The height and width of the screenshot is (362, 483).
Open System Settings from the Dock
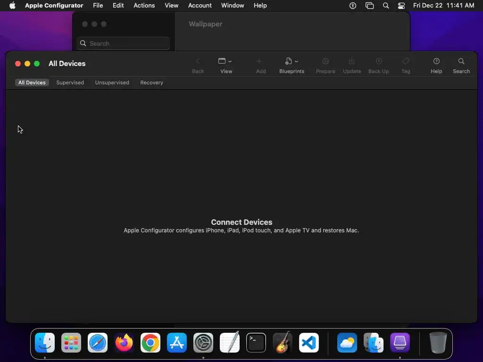(x=203, y=343)
